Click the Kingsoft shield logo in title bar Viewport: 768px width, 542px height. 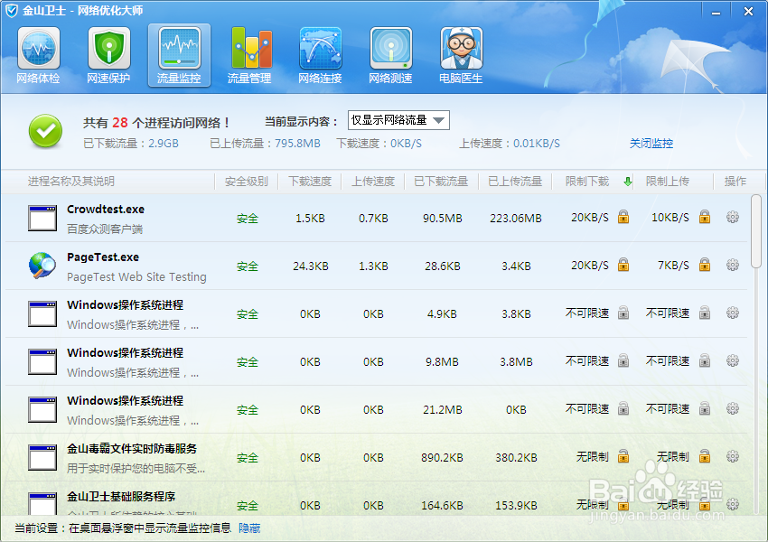(x=11, y=11)
